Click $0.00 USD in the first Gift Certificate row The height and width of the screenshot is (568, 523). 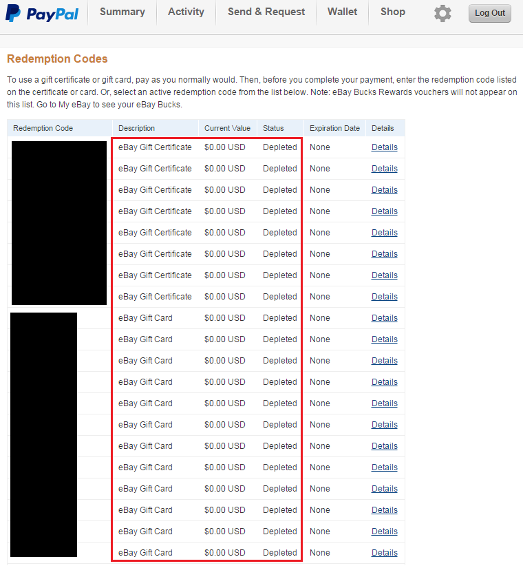pos(224,147)
